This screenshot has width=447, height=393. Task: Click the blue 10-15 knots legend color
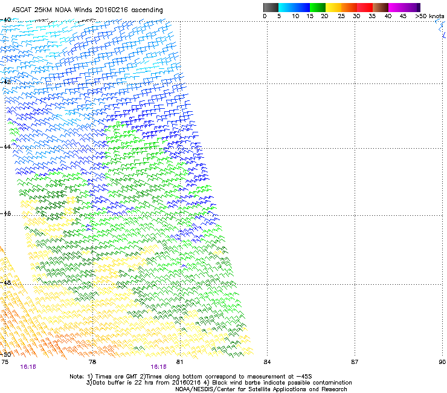pyautogui.click(x=302, y=7)
